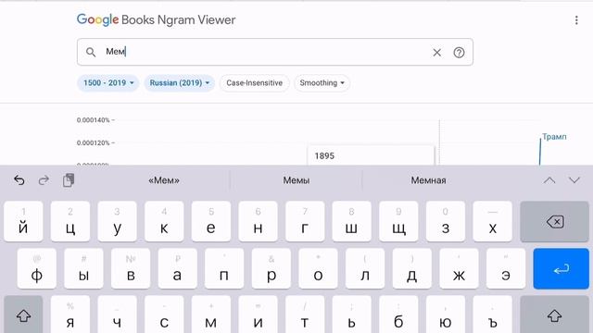Screen dimensions: 593x333
Task: Tap the ц key
Action: coord(70,222)
